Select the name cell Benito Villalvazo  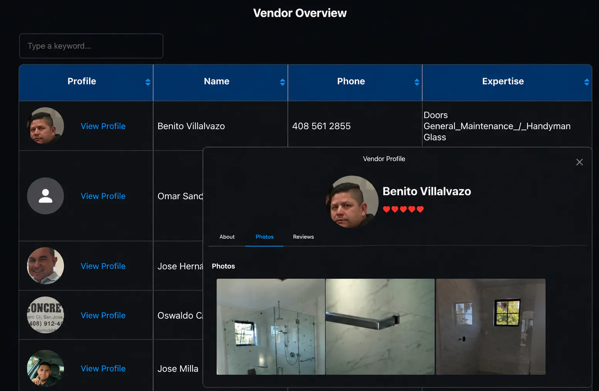pos(191,126)
